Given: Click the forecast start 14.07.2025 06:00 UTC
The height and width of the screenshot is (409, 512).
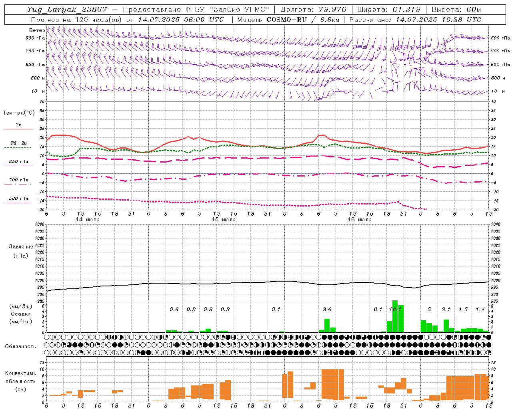Looking at the screenshot, I should click(181, 20).
